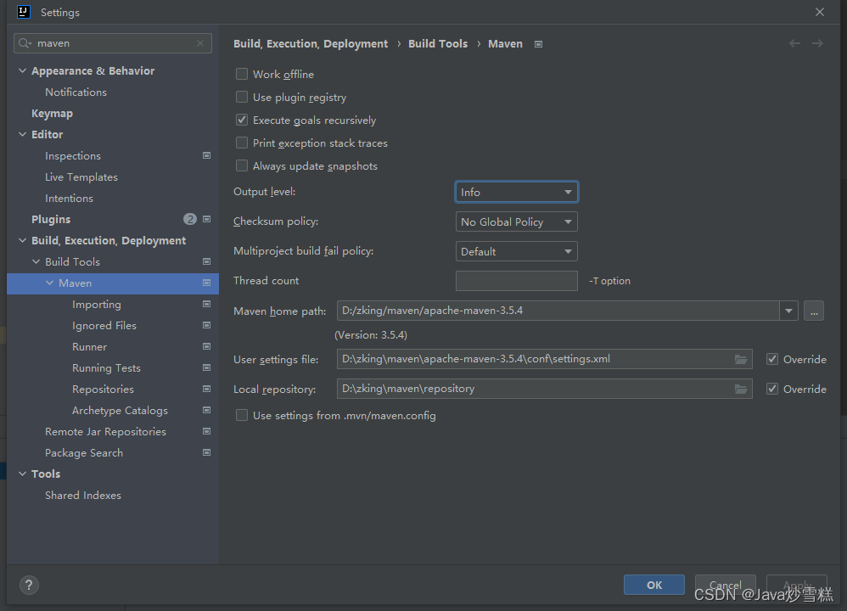The height and width of the screenshot is (611, 847).
Task: Click project-level icon on Importing row
Action: point(206,304)
